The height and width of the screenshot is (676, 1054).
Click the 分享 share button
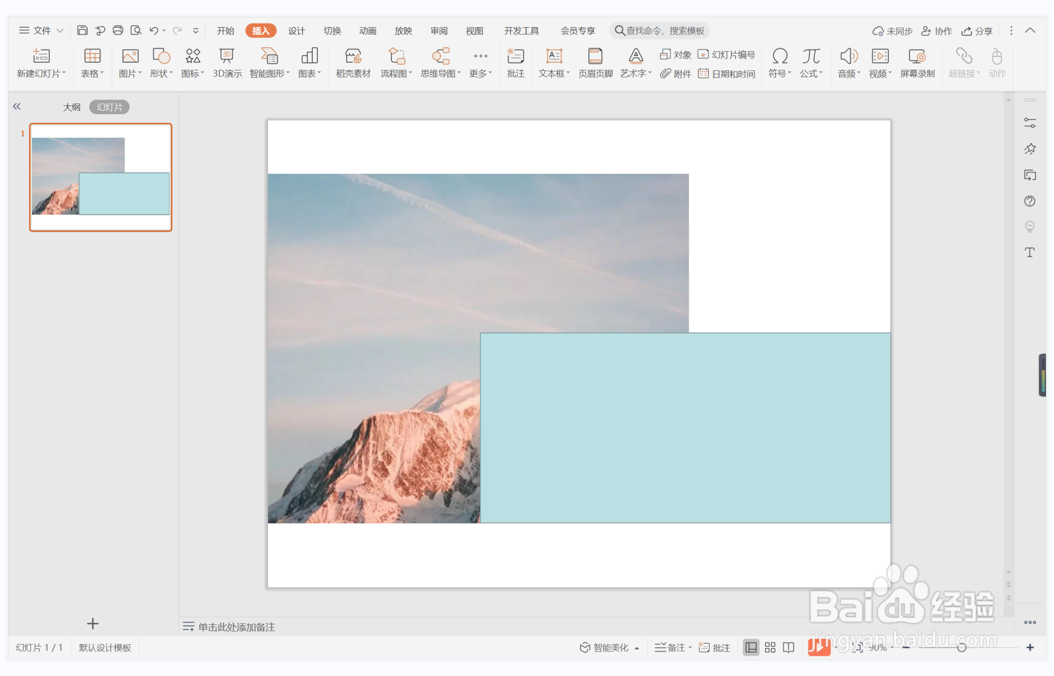pyautogui.click(x=977, y=30)
